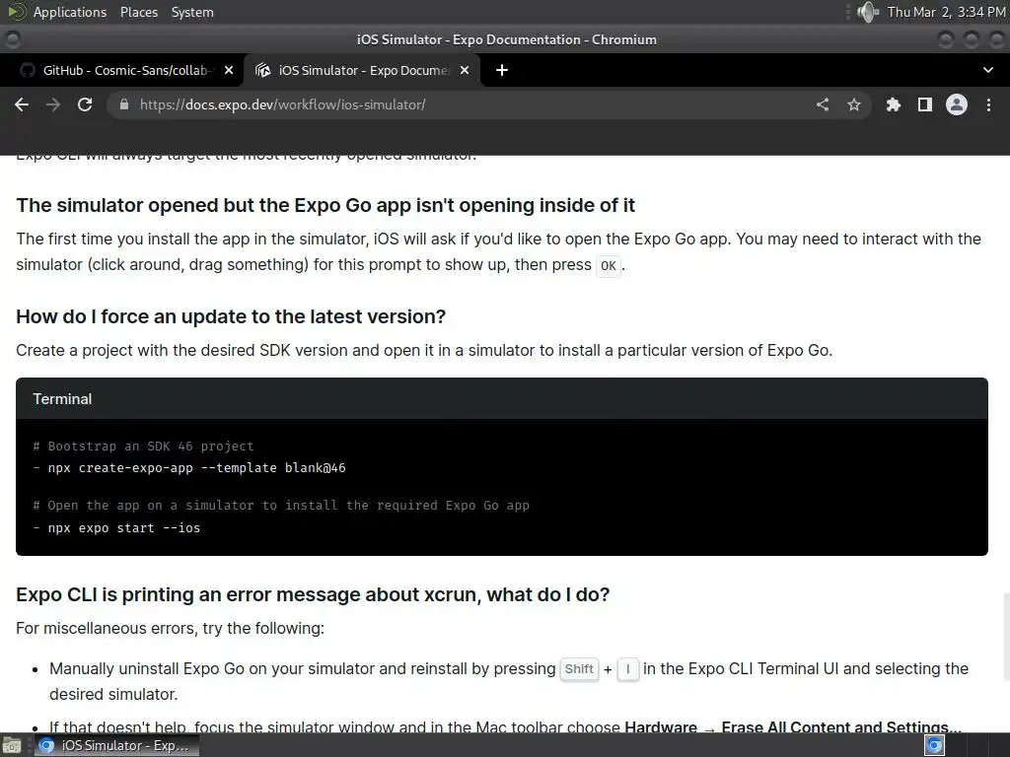Viewport: 1010px width, 757px height.
Task: Open Chromium three-dot menu
Action: (x=988, y=104)
